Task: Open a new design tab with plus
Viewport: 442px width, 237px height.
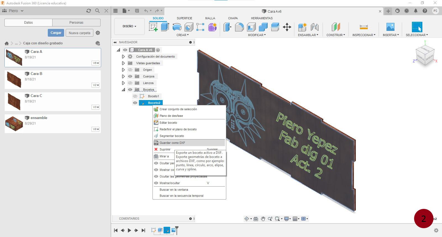Action: [x=388, y=11]
